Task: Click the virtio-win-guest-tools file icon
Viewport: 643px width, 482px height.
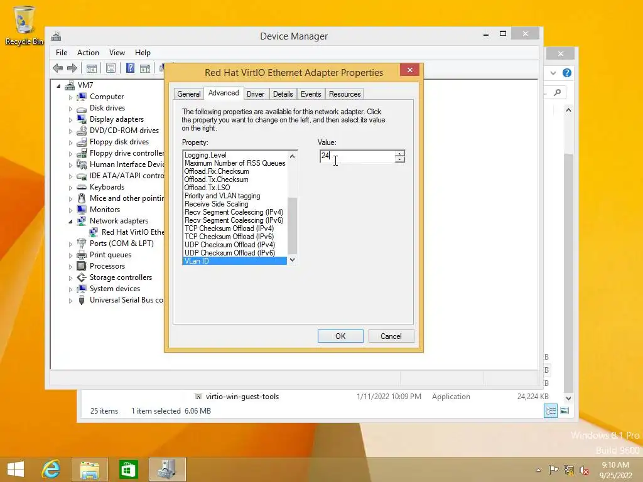Action: pyautogui.click(x=198, y=397)
